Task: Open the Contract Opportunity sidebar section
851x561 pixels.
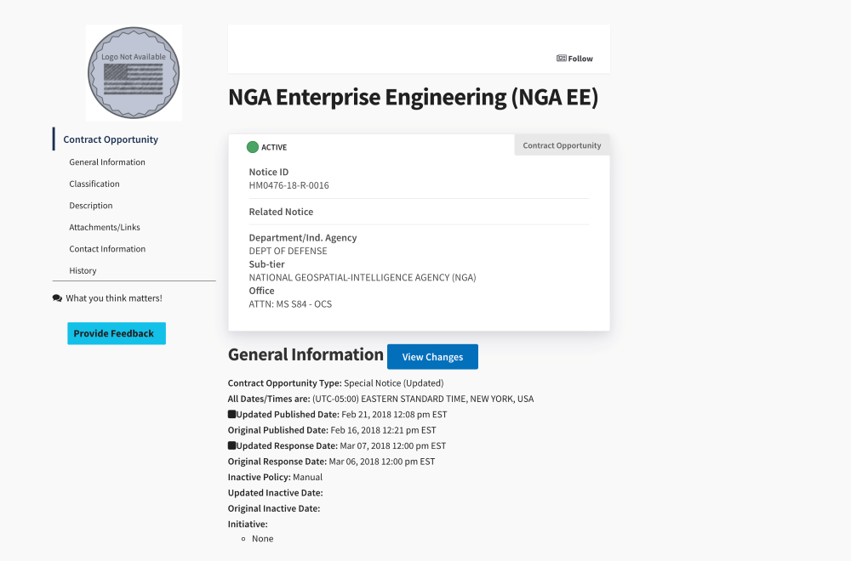Action: tap(111, 139)
